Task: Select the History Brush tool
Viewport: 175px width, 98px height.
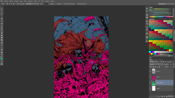Action: coord(2,30)
